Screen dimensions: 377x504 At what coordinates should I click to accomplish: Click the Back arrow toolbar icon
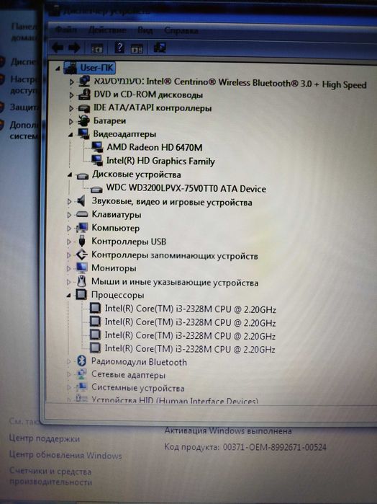coord(58,48)
